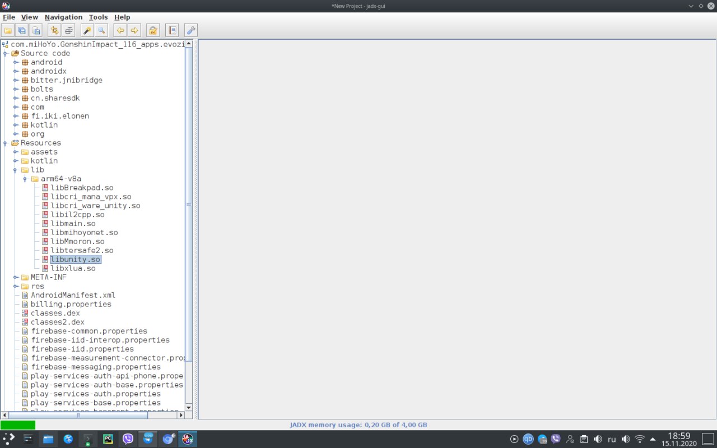717x448 pixels.
Task: Click the Export as gradle project icon
Action: (36, 30)
